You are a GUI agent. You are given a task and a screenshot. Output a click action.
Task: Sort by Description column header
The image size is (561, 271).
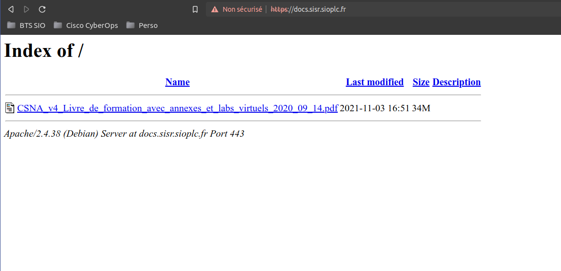click(457, 82)
